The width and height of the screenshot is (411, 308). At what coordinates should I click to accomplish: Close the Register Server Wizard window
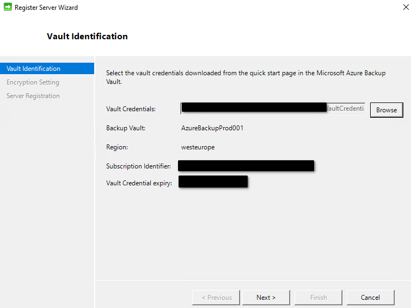(406, 7)
